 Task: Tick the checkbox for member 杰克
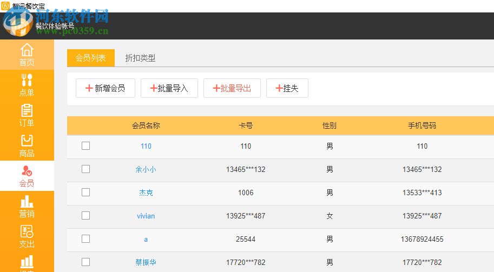(x=85, y=193)
